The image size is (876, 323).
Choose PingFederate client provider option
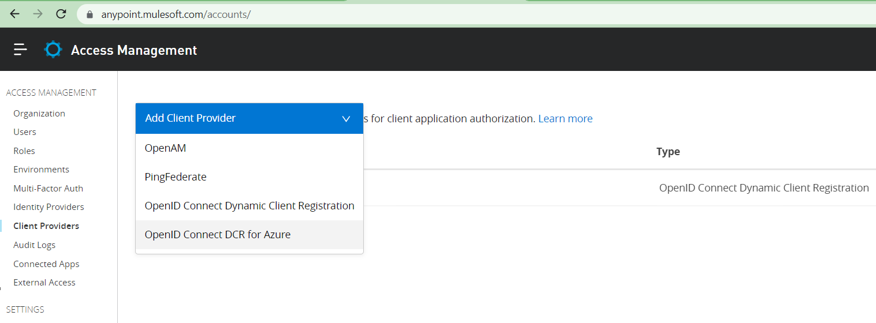click(x=176, y=177)
